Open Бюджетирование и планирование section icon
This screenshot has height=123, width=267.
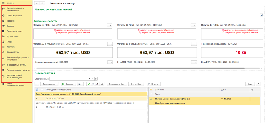[x=3, y=9]
